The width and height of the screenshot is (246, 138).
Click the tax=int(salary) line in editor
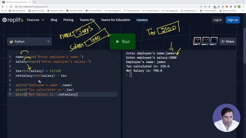click(x=38, y=71)
